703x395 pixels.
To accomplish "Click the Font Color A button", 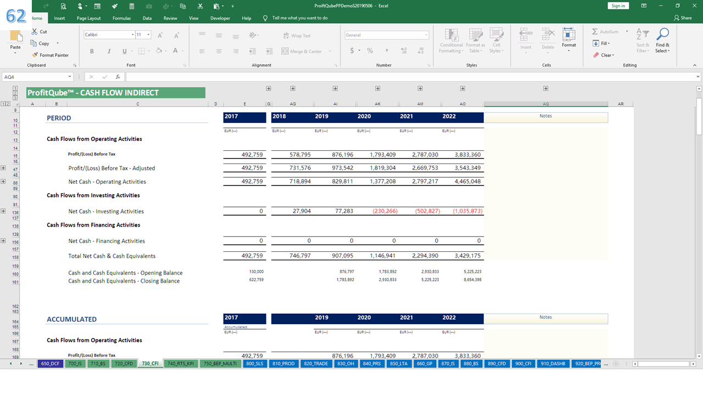I will coord(175,51).
